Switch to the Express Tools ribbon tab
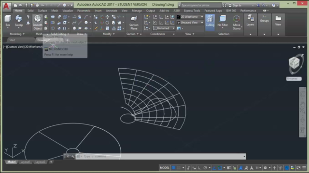 (x=192, y=11)
